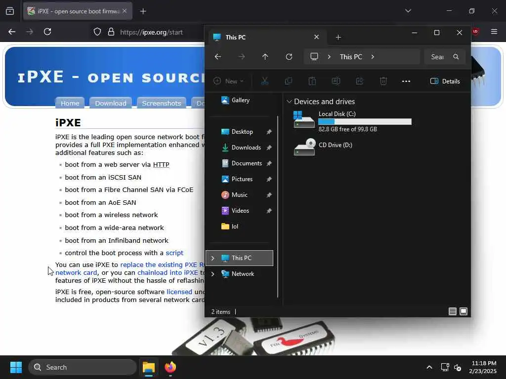Unpin Videos from Quick access
Screen dimensions: 506x379
(269, 211)
